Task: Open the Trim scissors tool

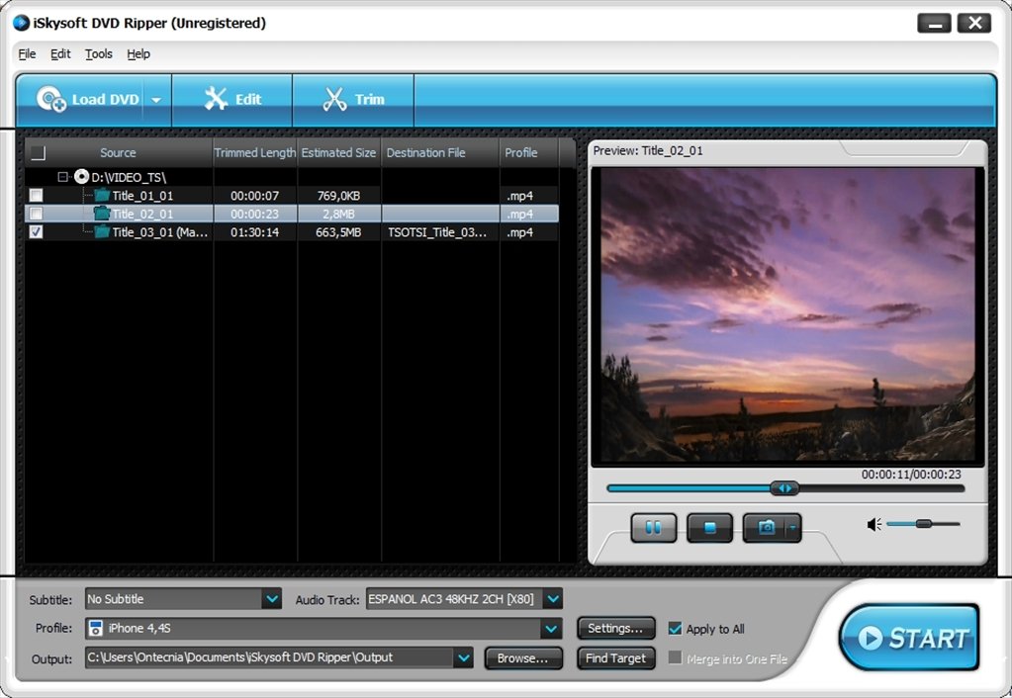Action: click(x=353, y=99)
